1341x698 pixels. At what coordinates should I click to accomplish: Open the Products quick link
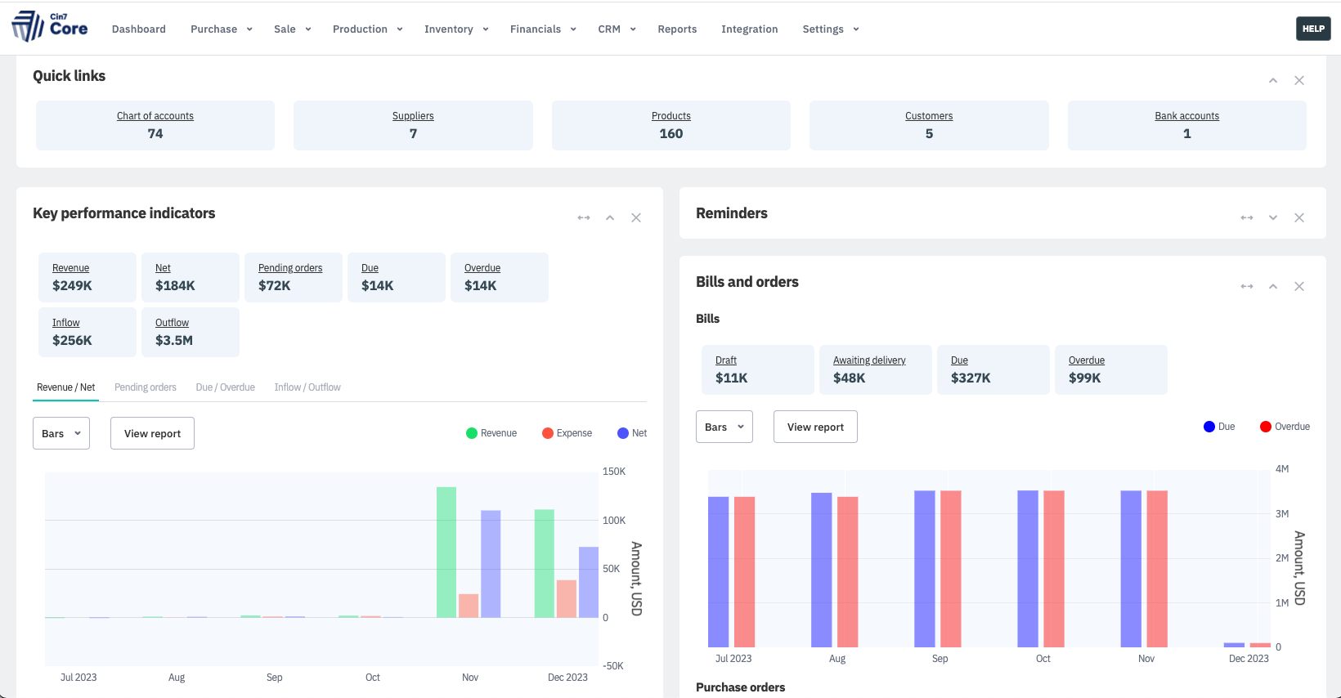pos(671,116)
